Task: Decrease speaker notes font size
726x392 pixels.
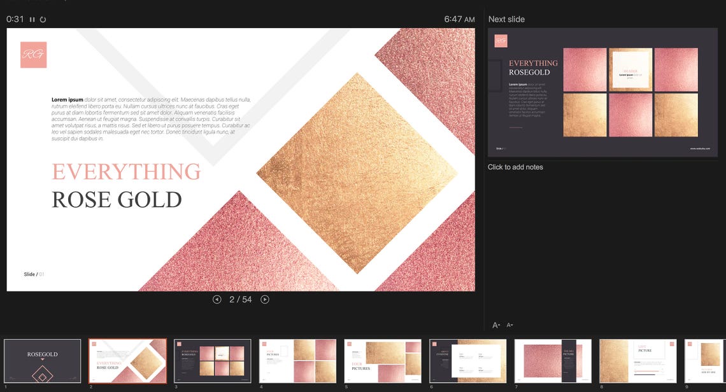Action: 509,325
